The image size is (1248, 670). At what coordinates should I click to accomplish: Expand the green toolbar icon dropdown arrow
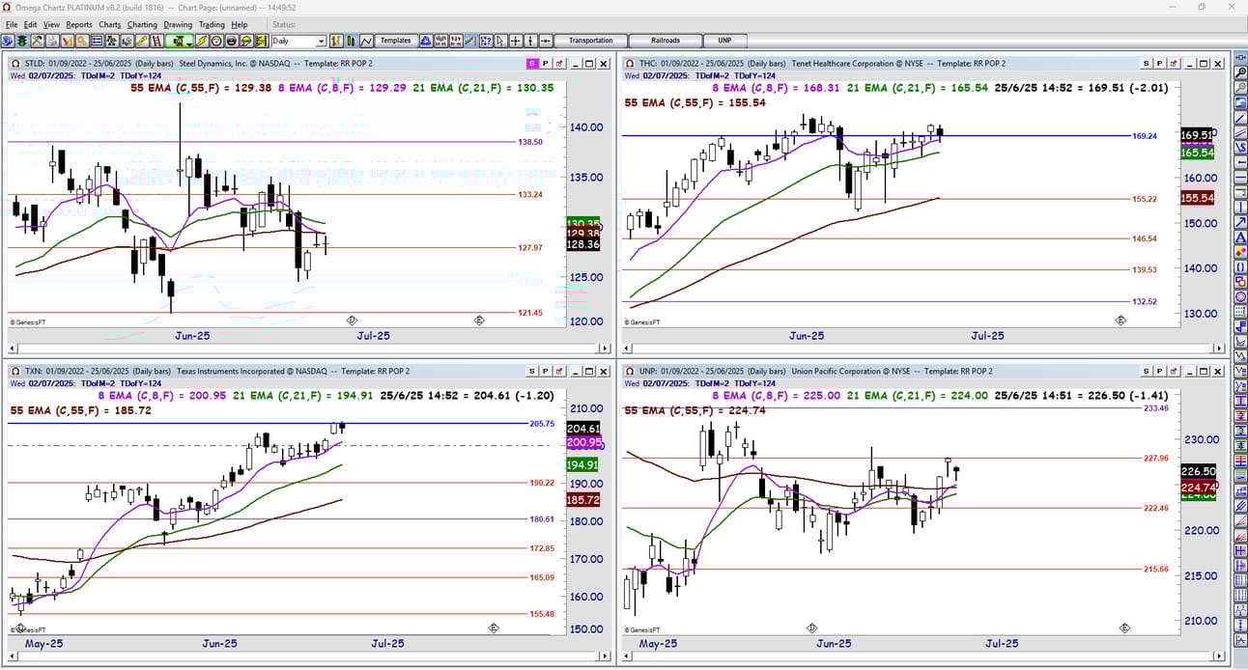coord(189,42)
